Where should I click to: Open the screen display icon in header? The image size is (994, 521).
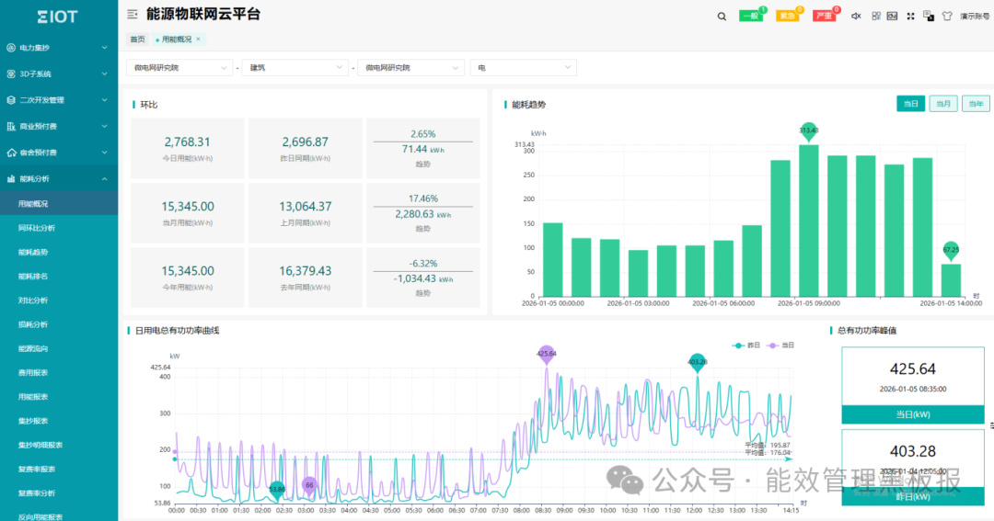(x=892, y=16)
